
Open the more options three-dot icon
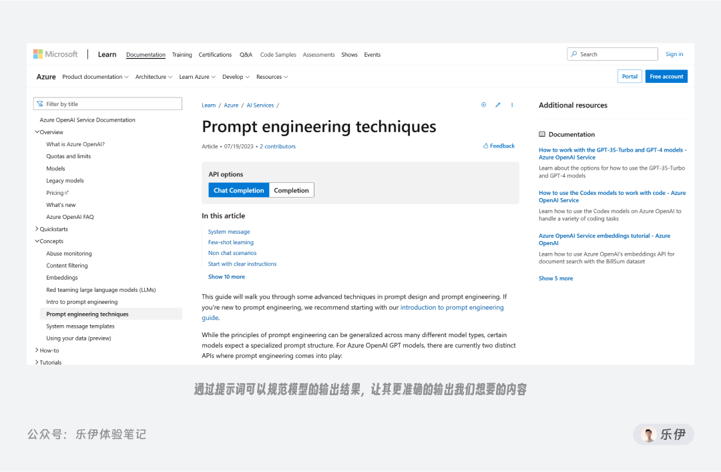coord(512,105)
